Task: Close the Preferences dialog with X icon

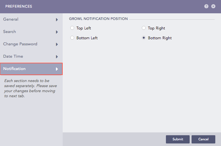Action: tap(213, 6)
